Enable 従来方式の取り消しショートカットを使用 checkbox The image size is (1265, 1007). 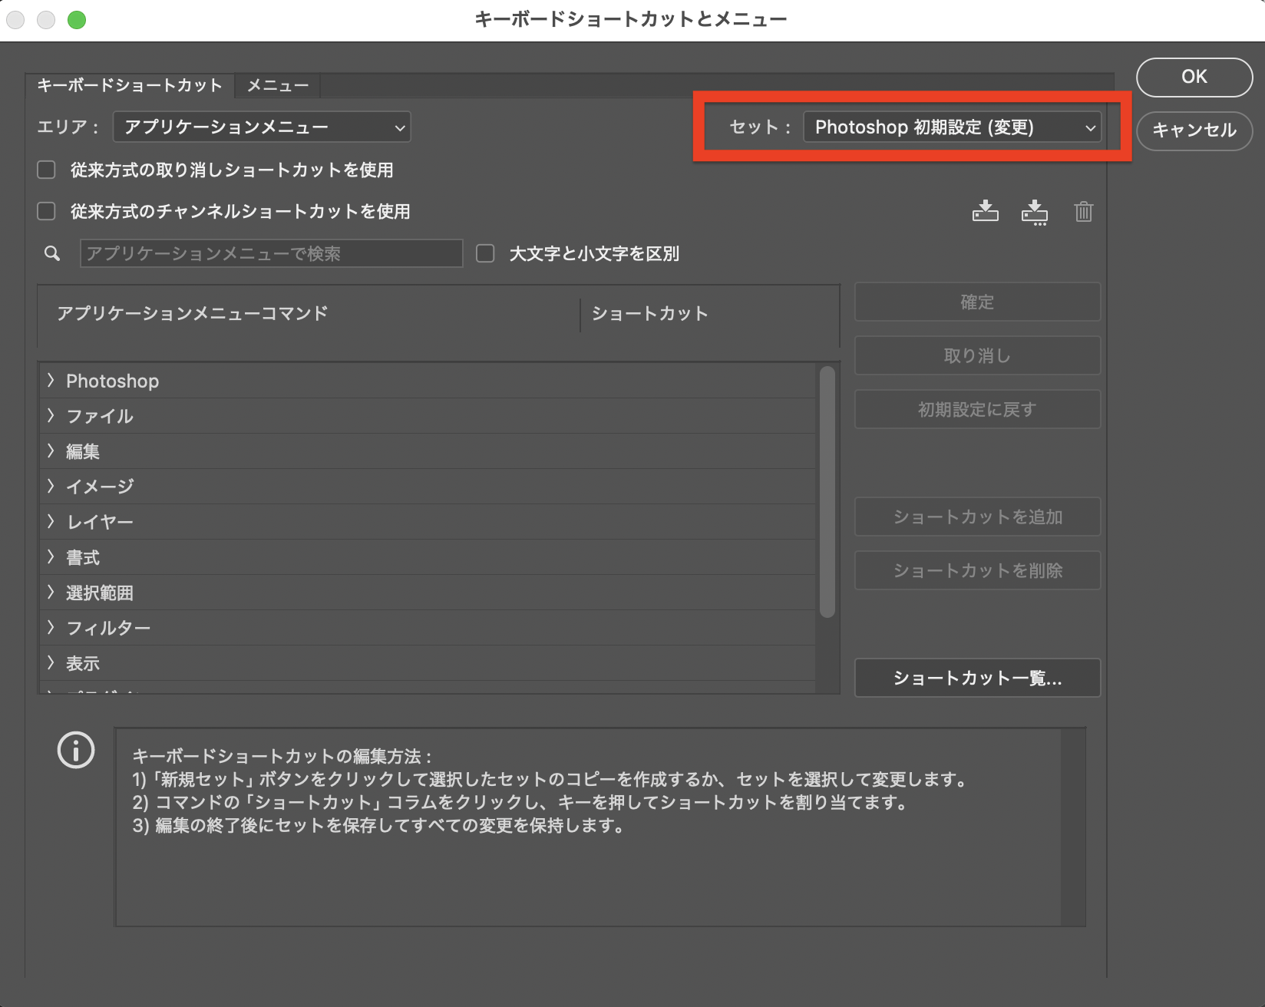click(x=46, y=170)
